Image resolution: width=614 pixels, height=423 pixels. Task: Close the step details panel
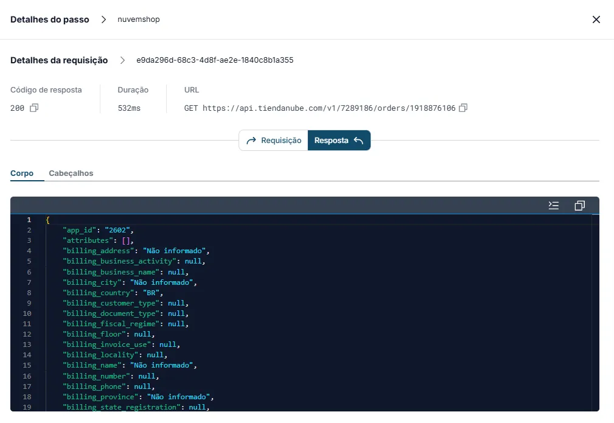tap(596, 19)
